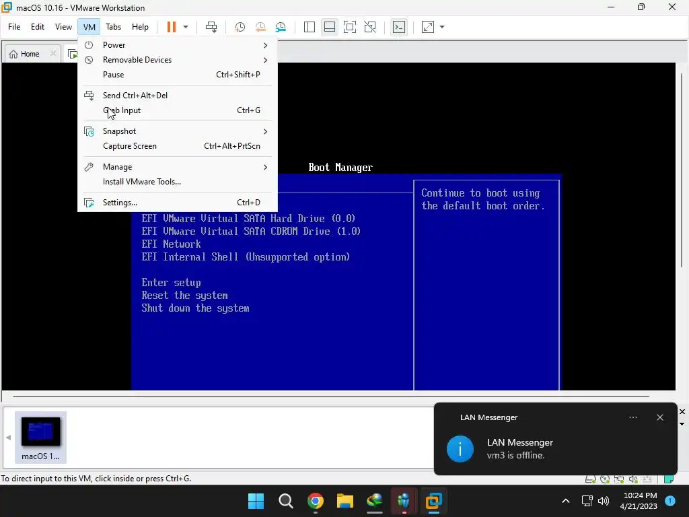
Task: Expand the Power submenu
Action: 178,45
